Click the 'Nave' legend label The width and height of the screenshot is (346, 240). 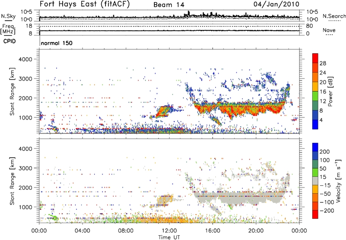pyautogui.click(x=329, y=30)
